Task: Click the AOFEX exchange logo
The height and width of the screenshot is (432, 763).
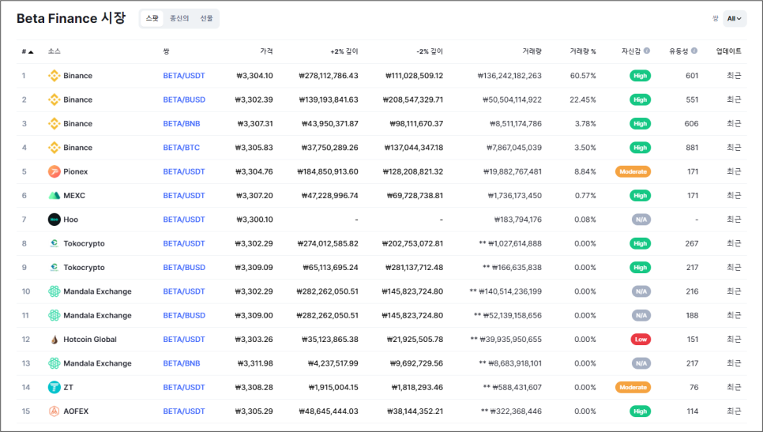Action: tap(54, 411)
